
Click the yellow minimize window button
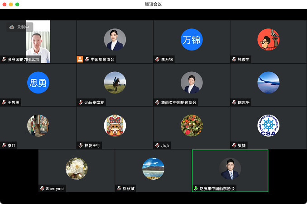point(11,5)
